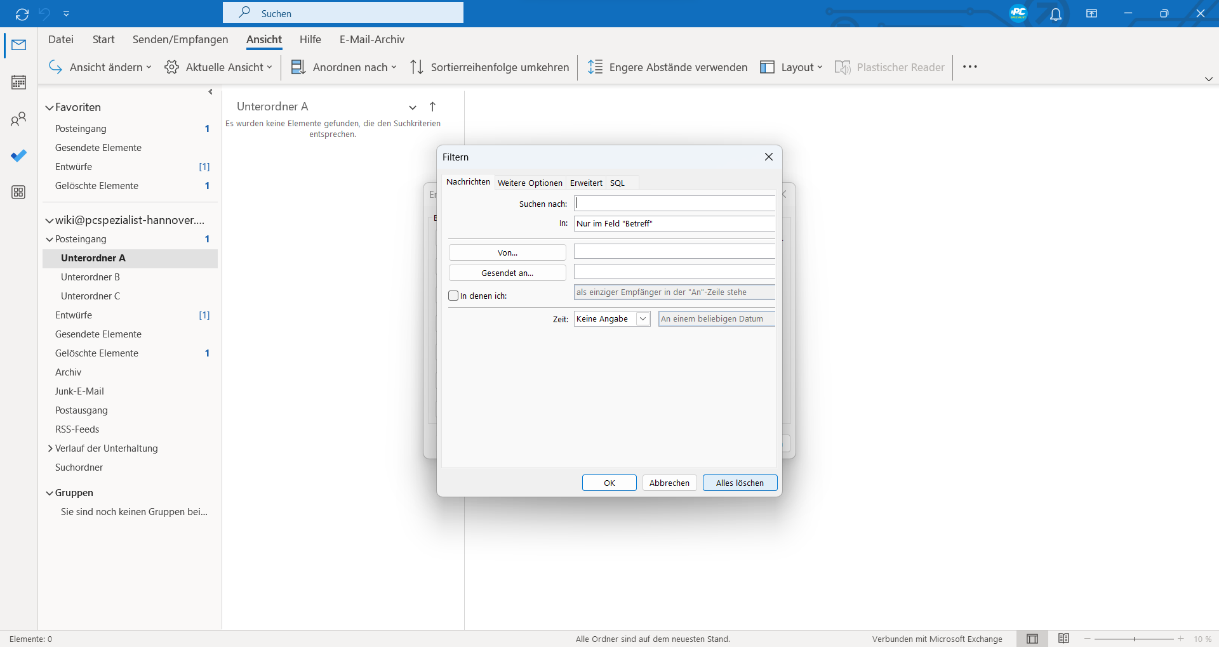Click the send/receive sync icon

[22, 14]
